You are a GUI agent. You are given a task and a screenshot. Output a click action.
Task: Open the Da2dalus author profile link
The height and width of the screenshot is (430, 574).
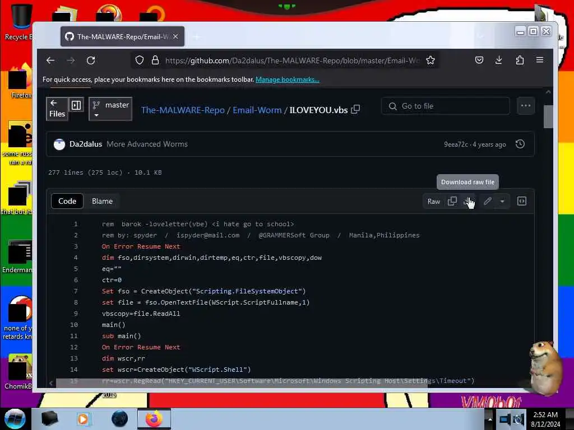[x=86, y=144]
